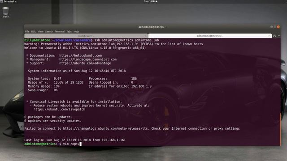
Task: Open the File menu
Action: click(x=27, y=32)
